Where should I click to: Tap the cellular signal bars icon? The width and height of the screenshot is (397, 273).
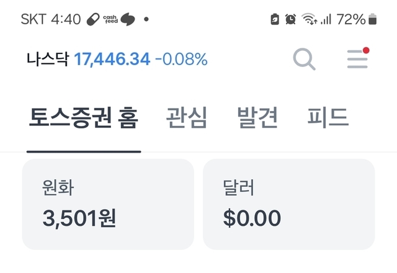click(325, 19)
